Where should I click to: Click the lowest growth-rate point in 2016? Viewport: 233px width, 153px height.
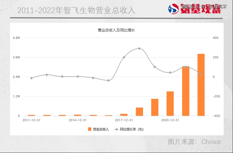click(108, 81)
